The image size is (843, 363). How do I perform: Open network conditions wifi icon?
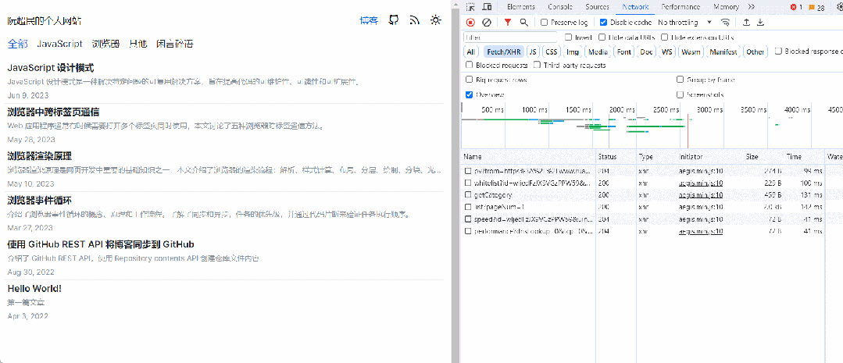pyautogui.click(x=726, y=23)
